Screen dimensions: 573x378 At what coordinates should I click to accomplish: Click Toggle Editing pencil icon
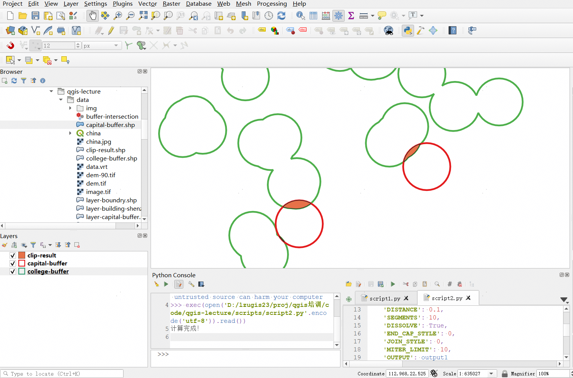[x=111, y=30]
